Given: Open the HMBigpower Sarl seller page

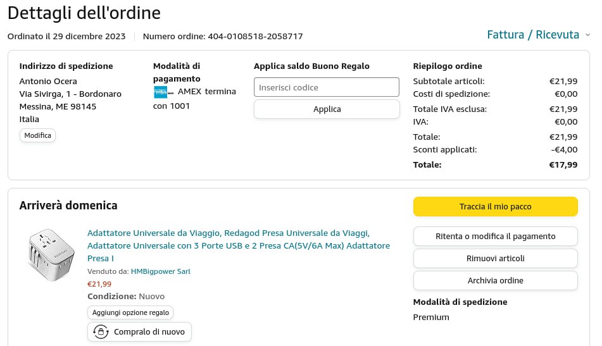Looking at the screenshot, I should coord(160,271).
